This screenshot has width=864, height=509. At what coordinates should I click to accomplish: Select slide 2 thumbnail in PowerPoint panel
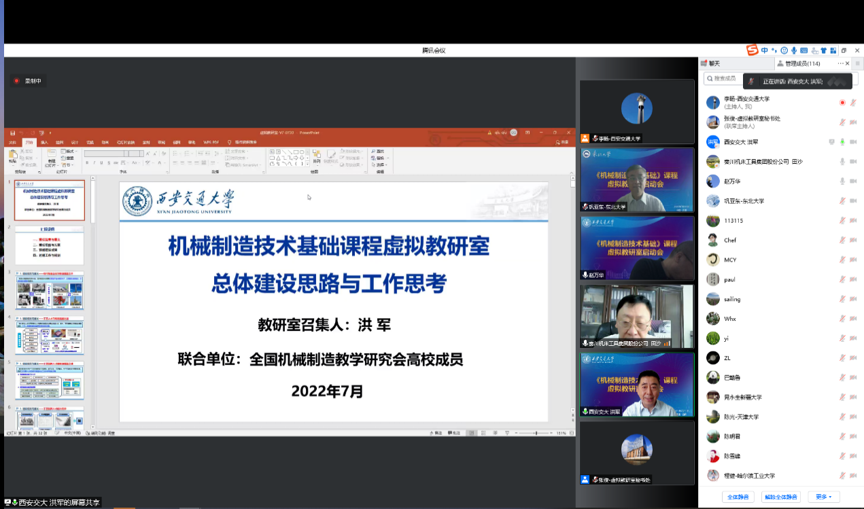point(50,245)
